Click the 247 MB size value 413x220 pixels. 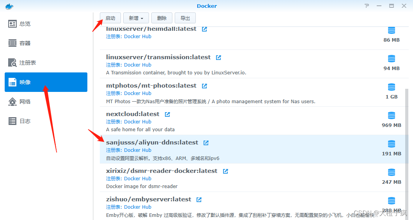[x=392, y=182]
